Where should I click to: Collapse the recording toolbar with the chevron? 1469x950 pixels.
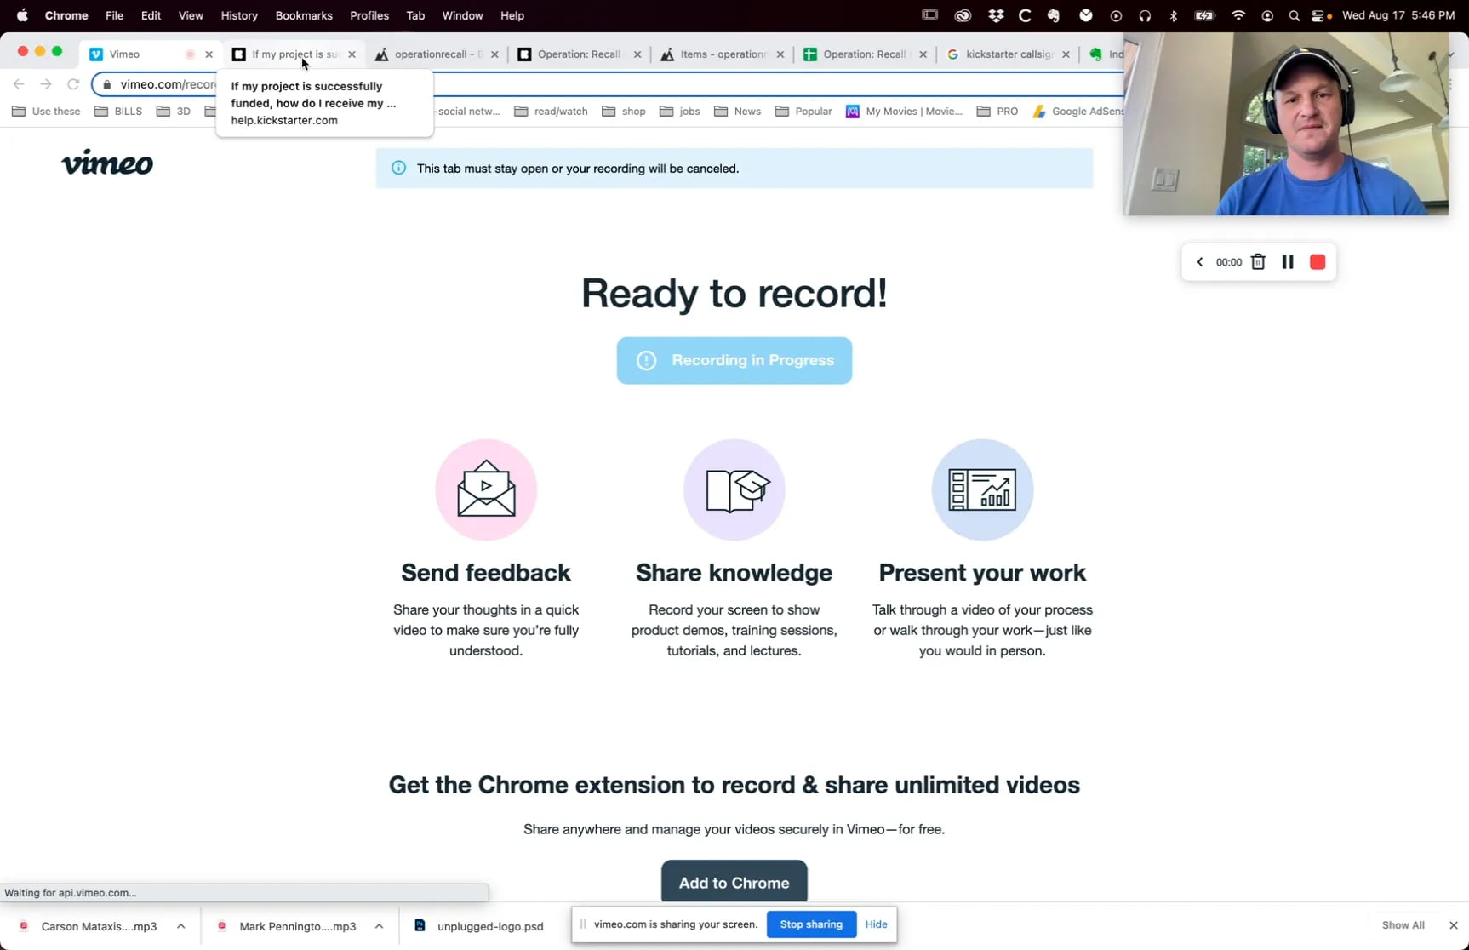tap(1199, 261)
